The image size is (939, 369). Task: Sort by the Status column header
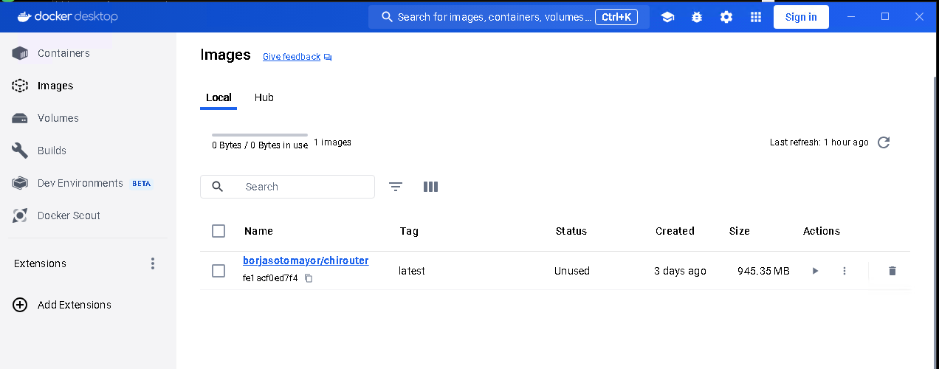(571, 231)
